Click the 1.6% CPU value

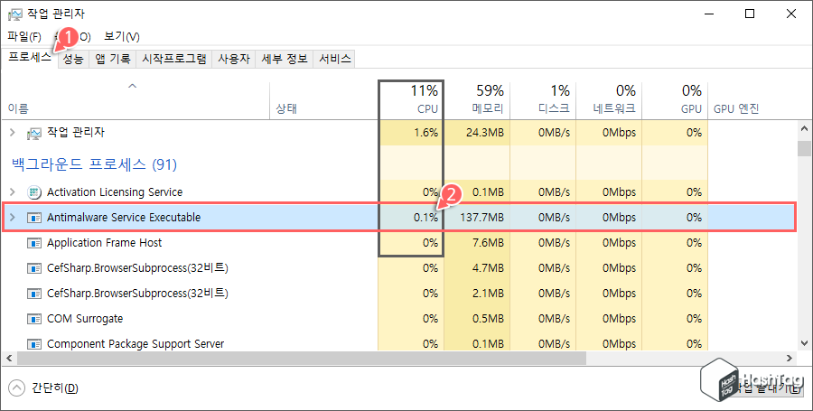(425, 133)
